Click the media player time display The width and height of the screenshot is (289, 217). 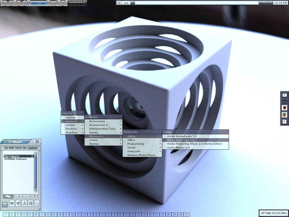click(x=38, y=3)
